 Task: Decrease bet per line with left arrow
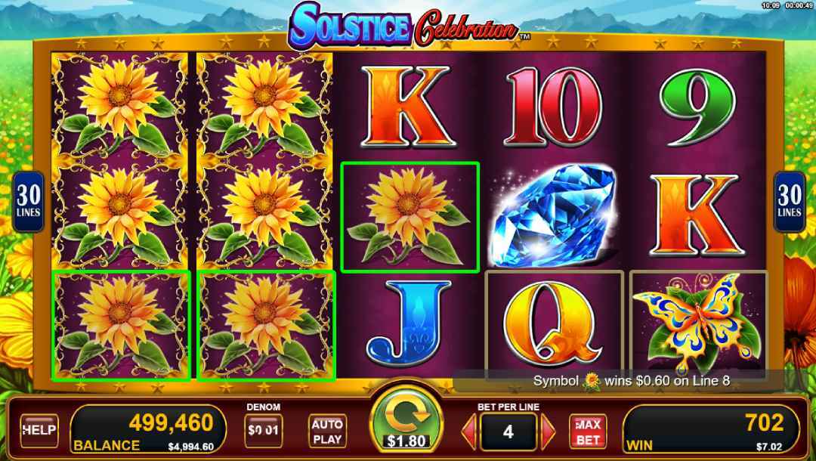469,432
